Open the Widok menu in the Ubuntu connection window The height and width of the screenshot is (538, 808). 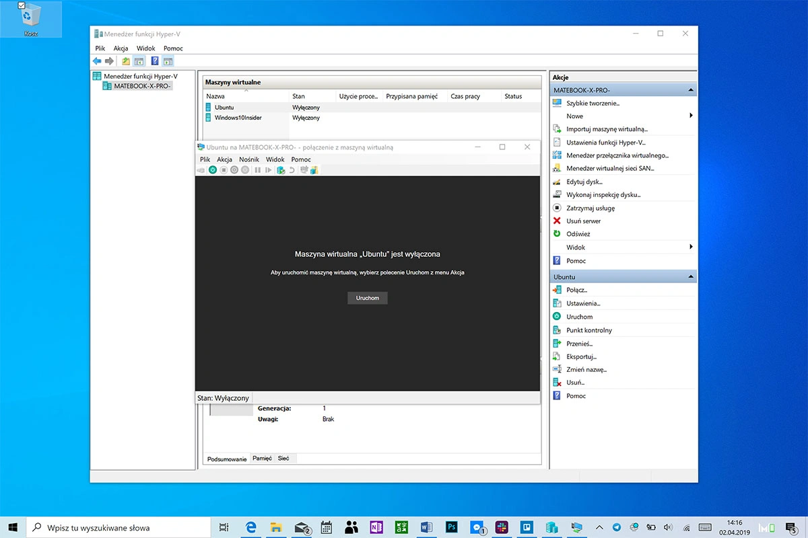click(x=275, y=159)
